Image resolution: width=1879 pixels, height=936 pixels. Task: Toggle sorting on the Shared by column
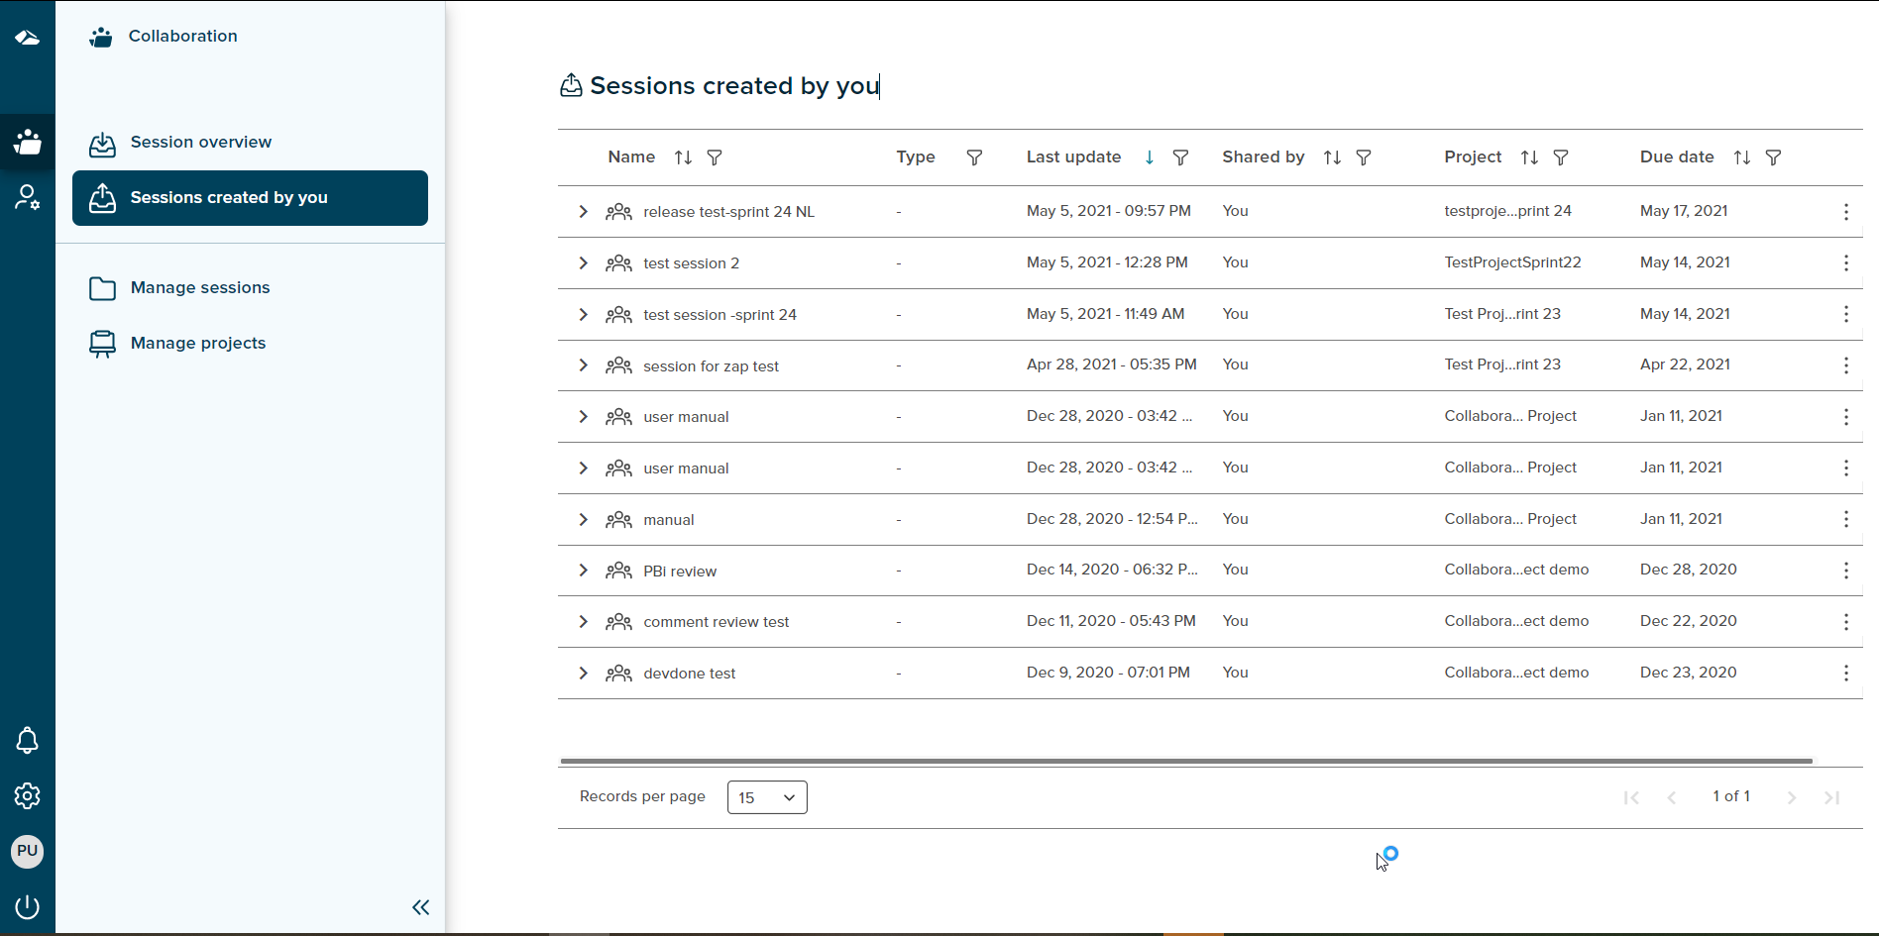(1331, 157)
